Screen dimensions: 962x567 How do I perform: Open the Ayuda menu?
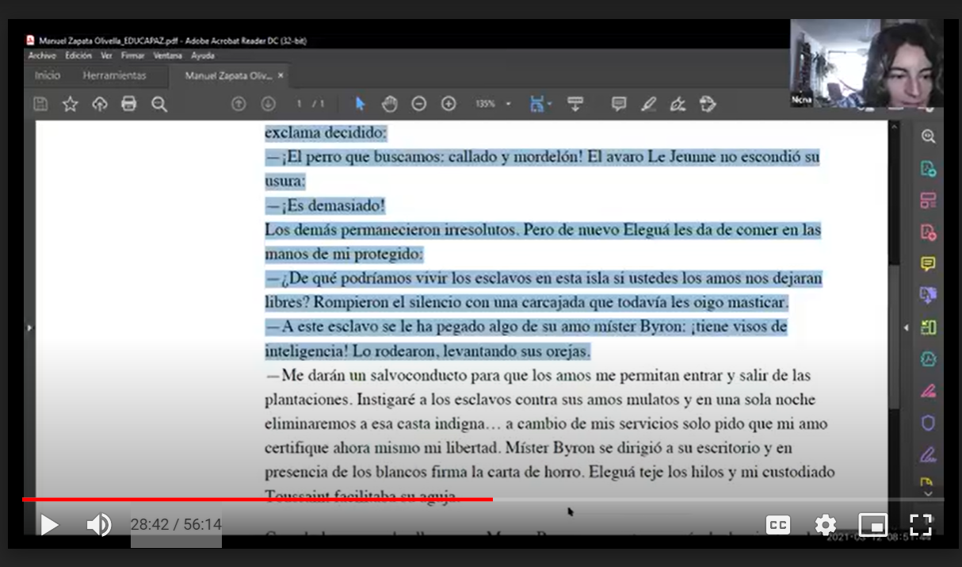coord(203,56)
